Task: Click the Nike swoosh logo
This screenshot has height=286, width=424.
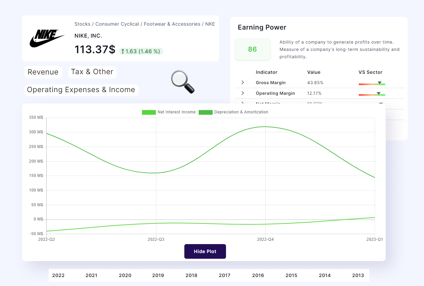Action: [47, 38]
